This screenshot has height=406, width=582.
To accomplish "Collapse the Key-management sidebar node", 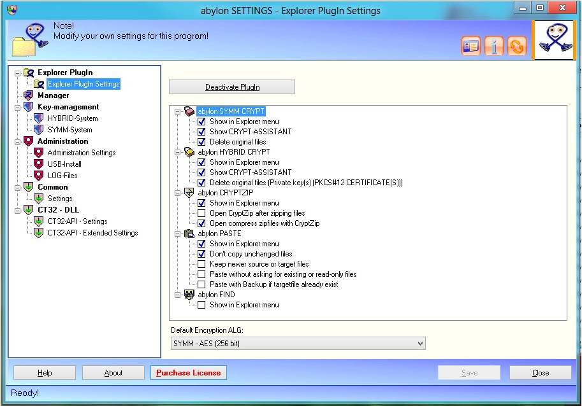I will click(18, 107).
